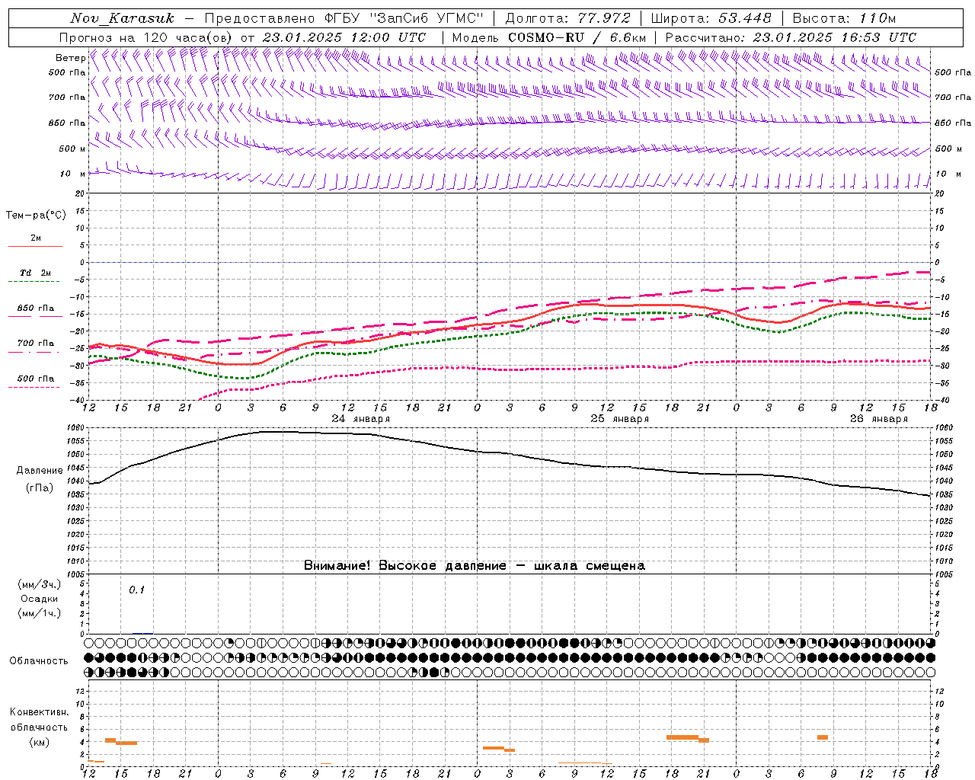Screen dimensions: 975x780
Task: Click the station name Nov_Karasuk
Action: pos(123,18)
